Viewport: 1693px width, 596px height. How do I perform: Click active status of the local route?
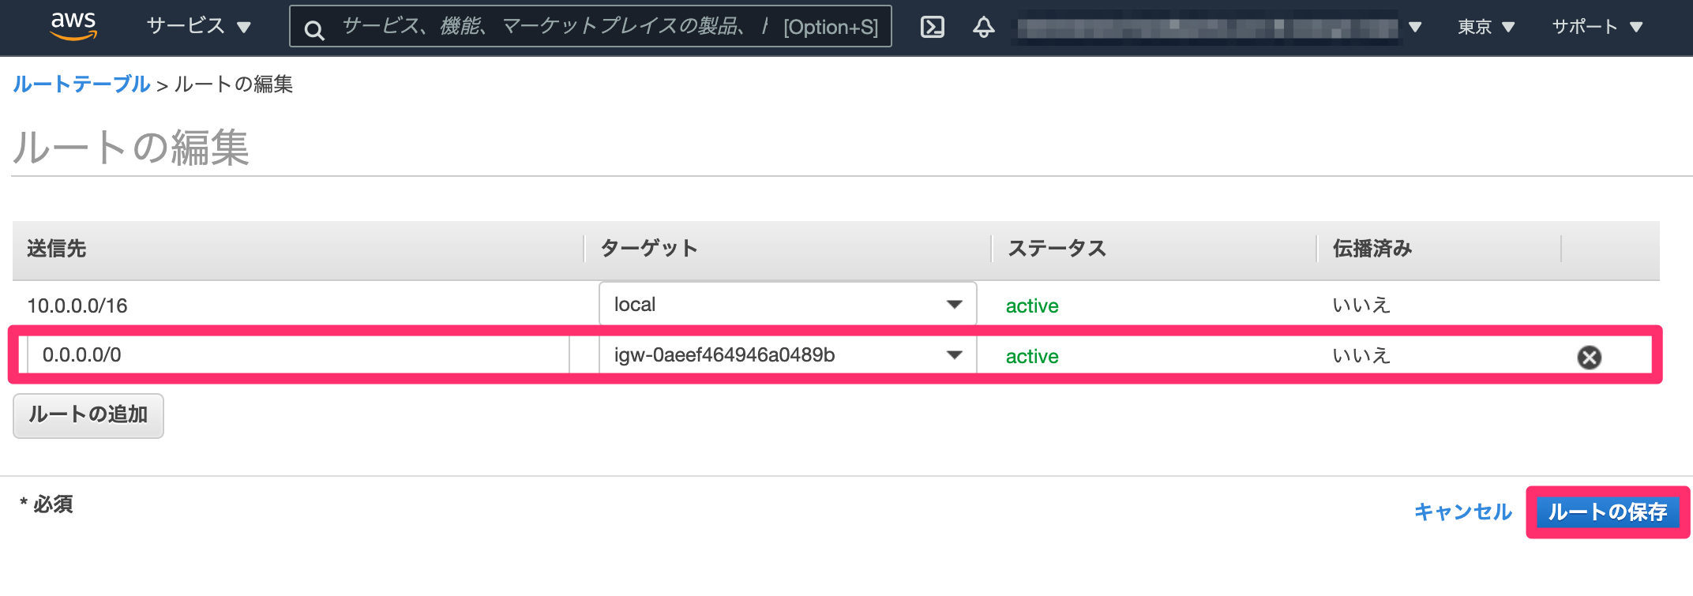pos(1032,305)
